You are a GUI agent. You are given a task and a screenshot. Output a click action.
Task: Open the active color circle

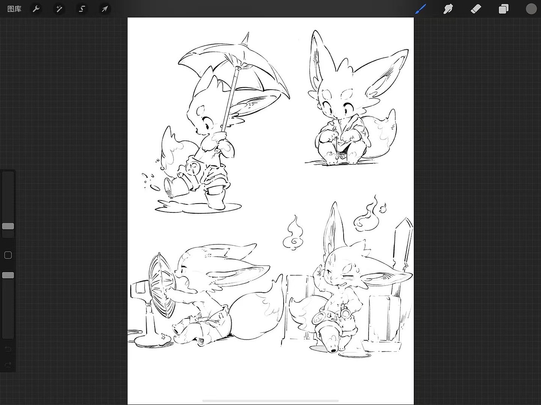tap(531, 9)
